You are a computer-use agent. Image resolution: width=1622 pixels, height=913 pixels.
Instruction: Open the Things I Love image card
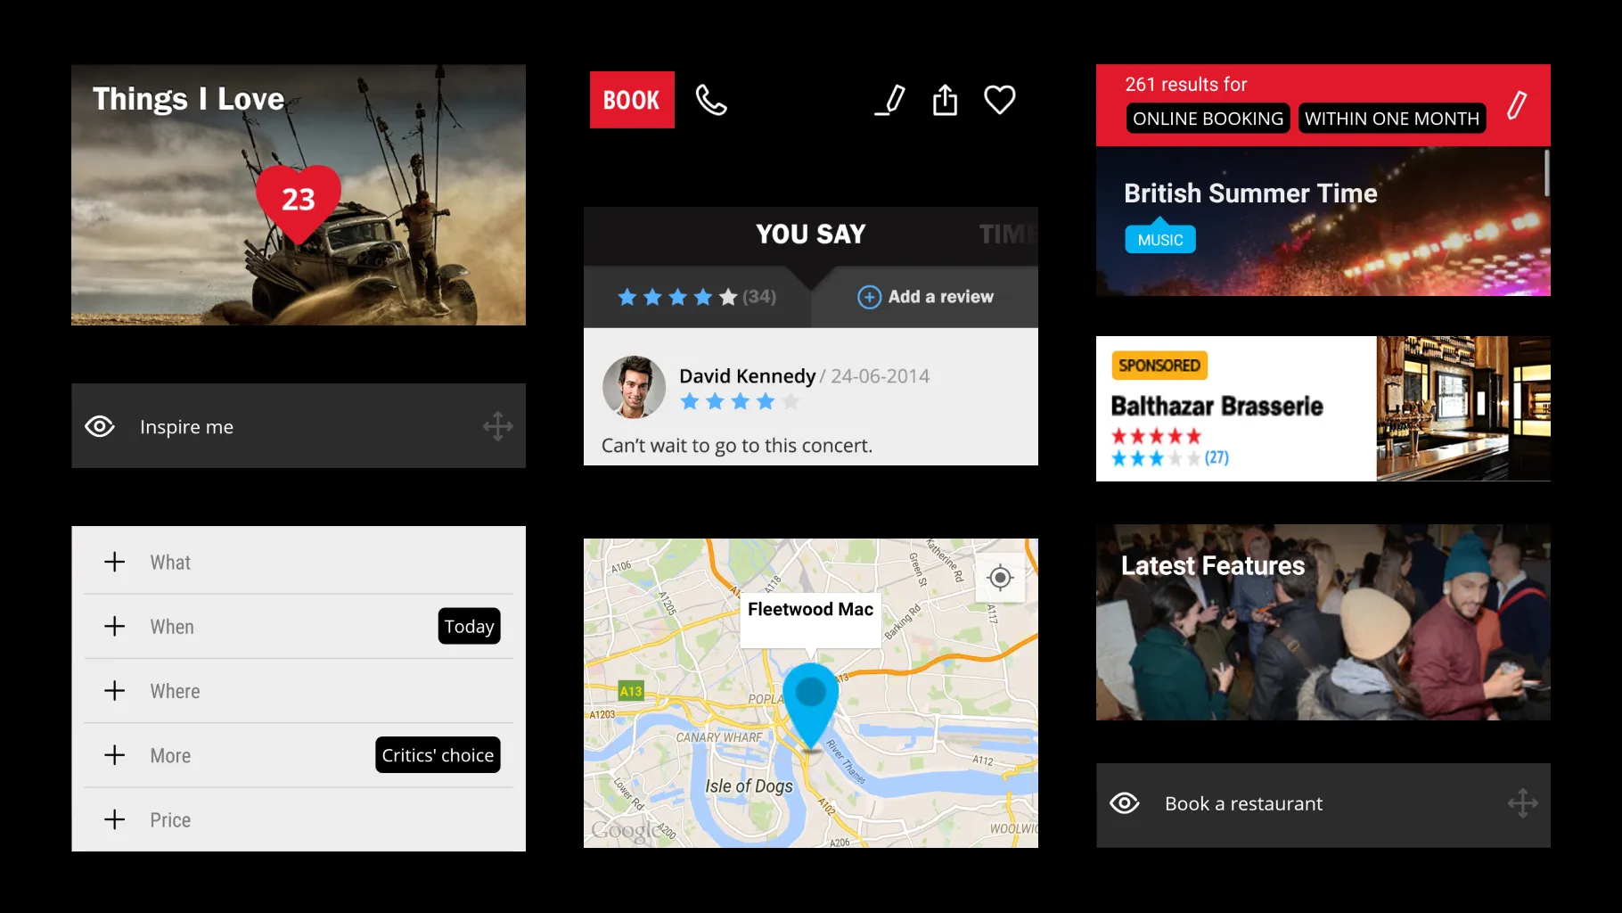299,194
